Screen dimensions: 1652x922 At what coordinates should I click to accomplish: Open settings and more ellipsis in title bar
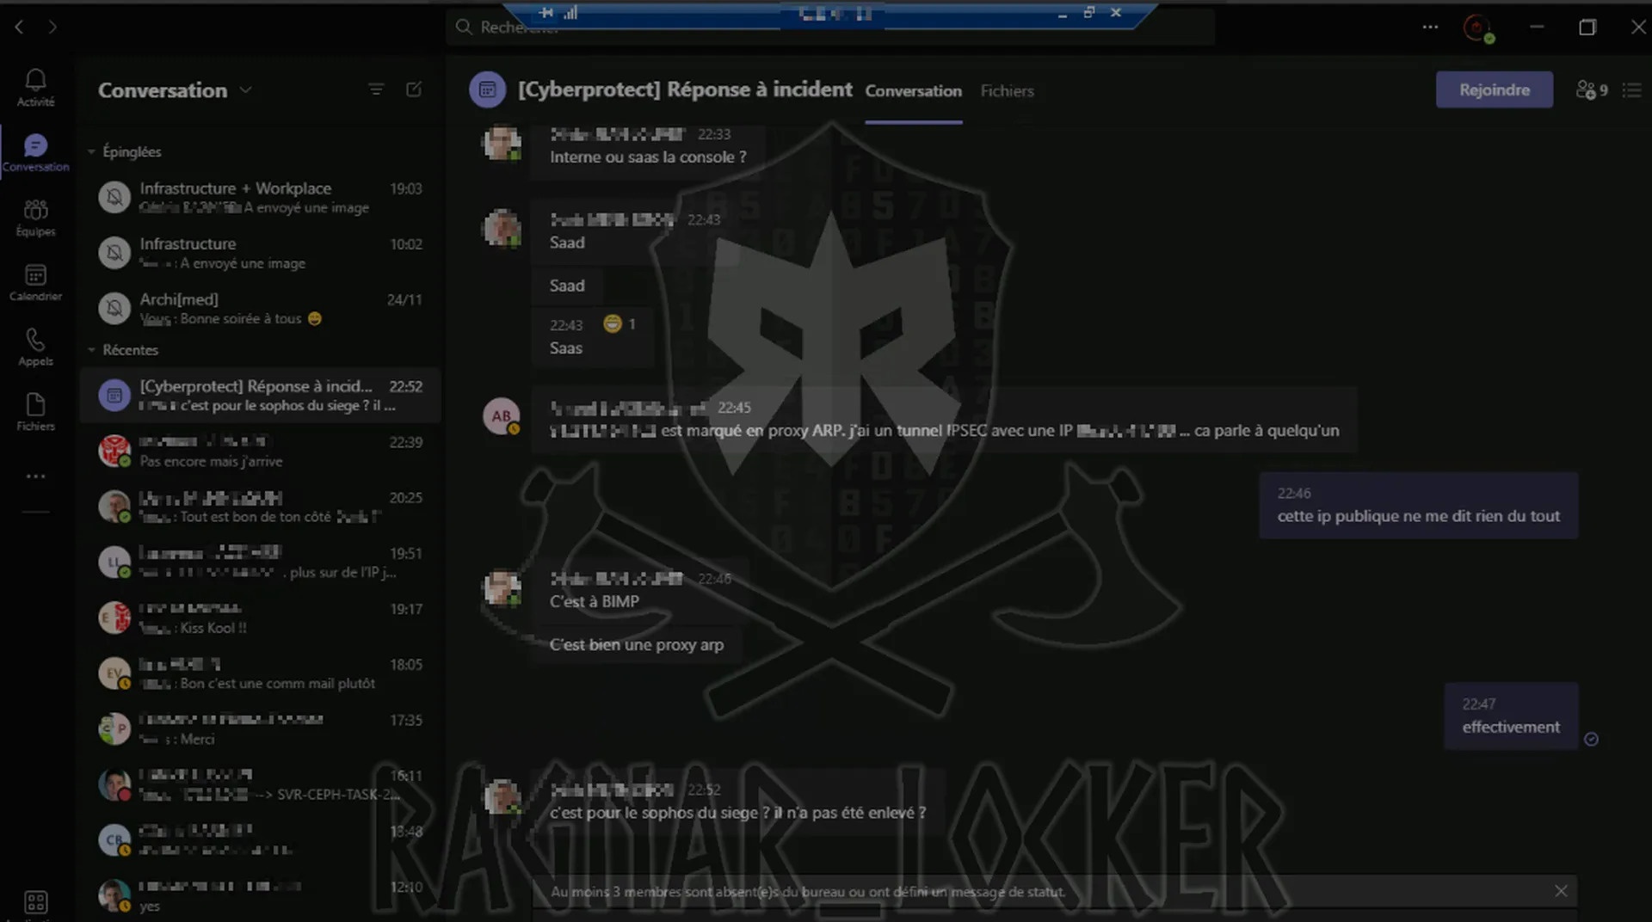[x=1430, y=28]
